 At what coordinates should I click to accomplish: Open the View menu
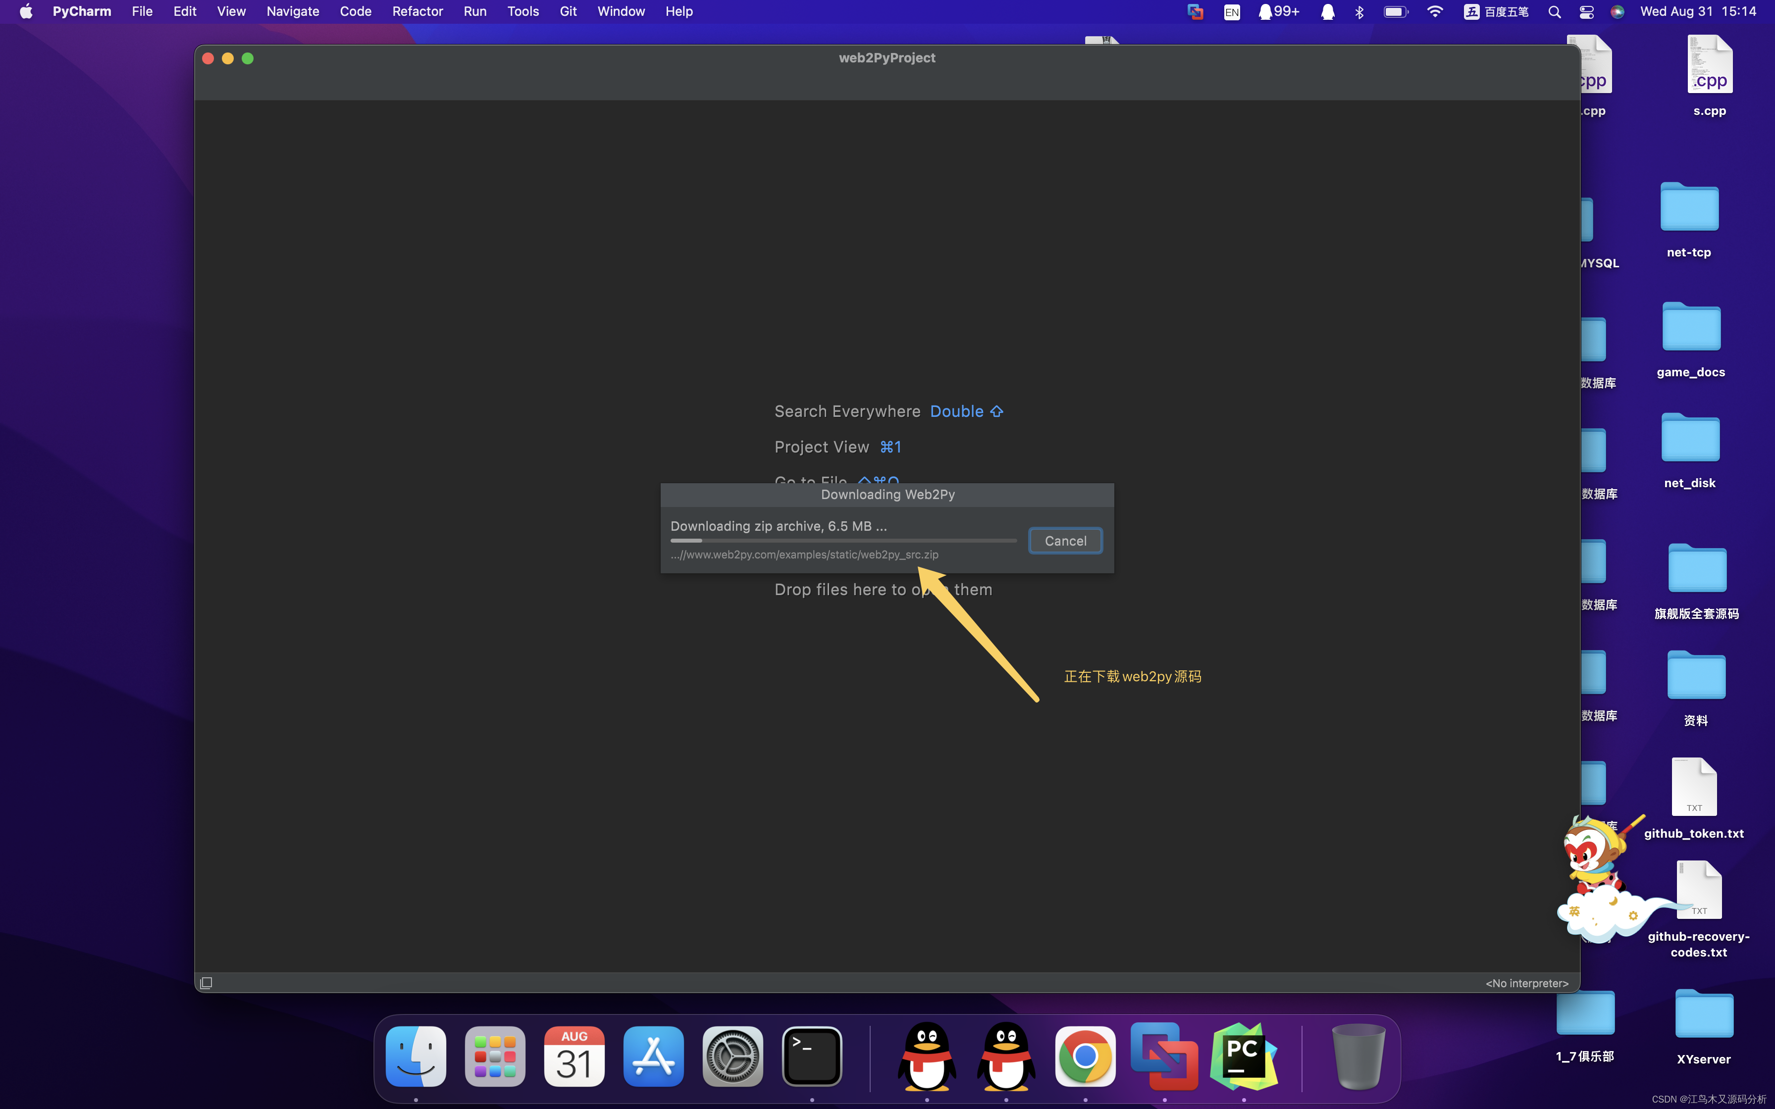[231, 11]
